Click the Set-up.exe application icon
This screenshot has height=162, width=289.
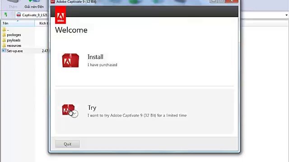pos(4,51)
